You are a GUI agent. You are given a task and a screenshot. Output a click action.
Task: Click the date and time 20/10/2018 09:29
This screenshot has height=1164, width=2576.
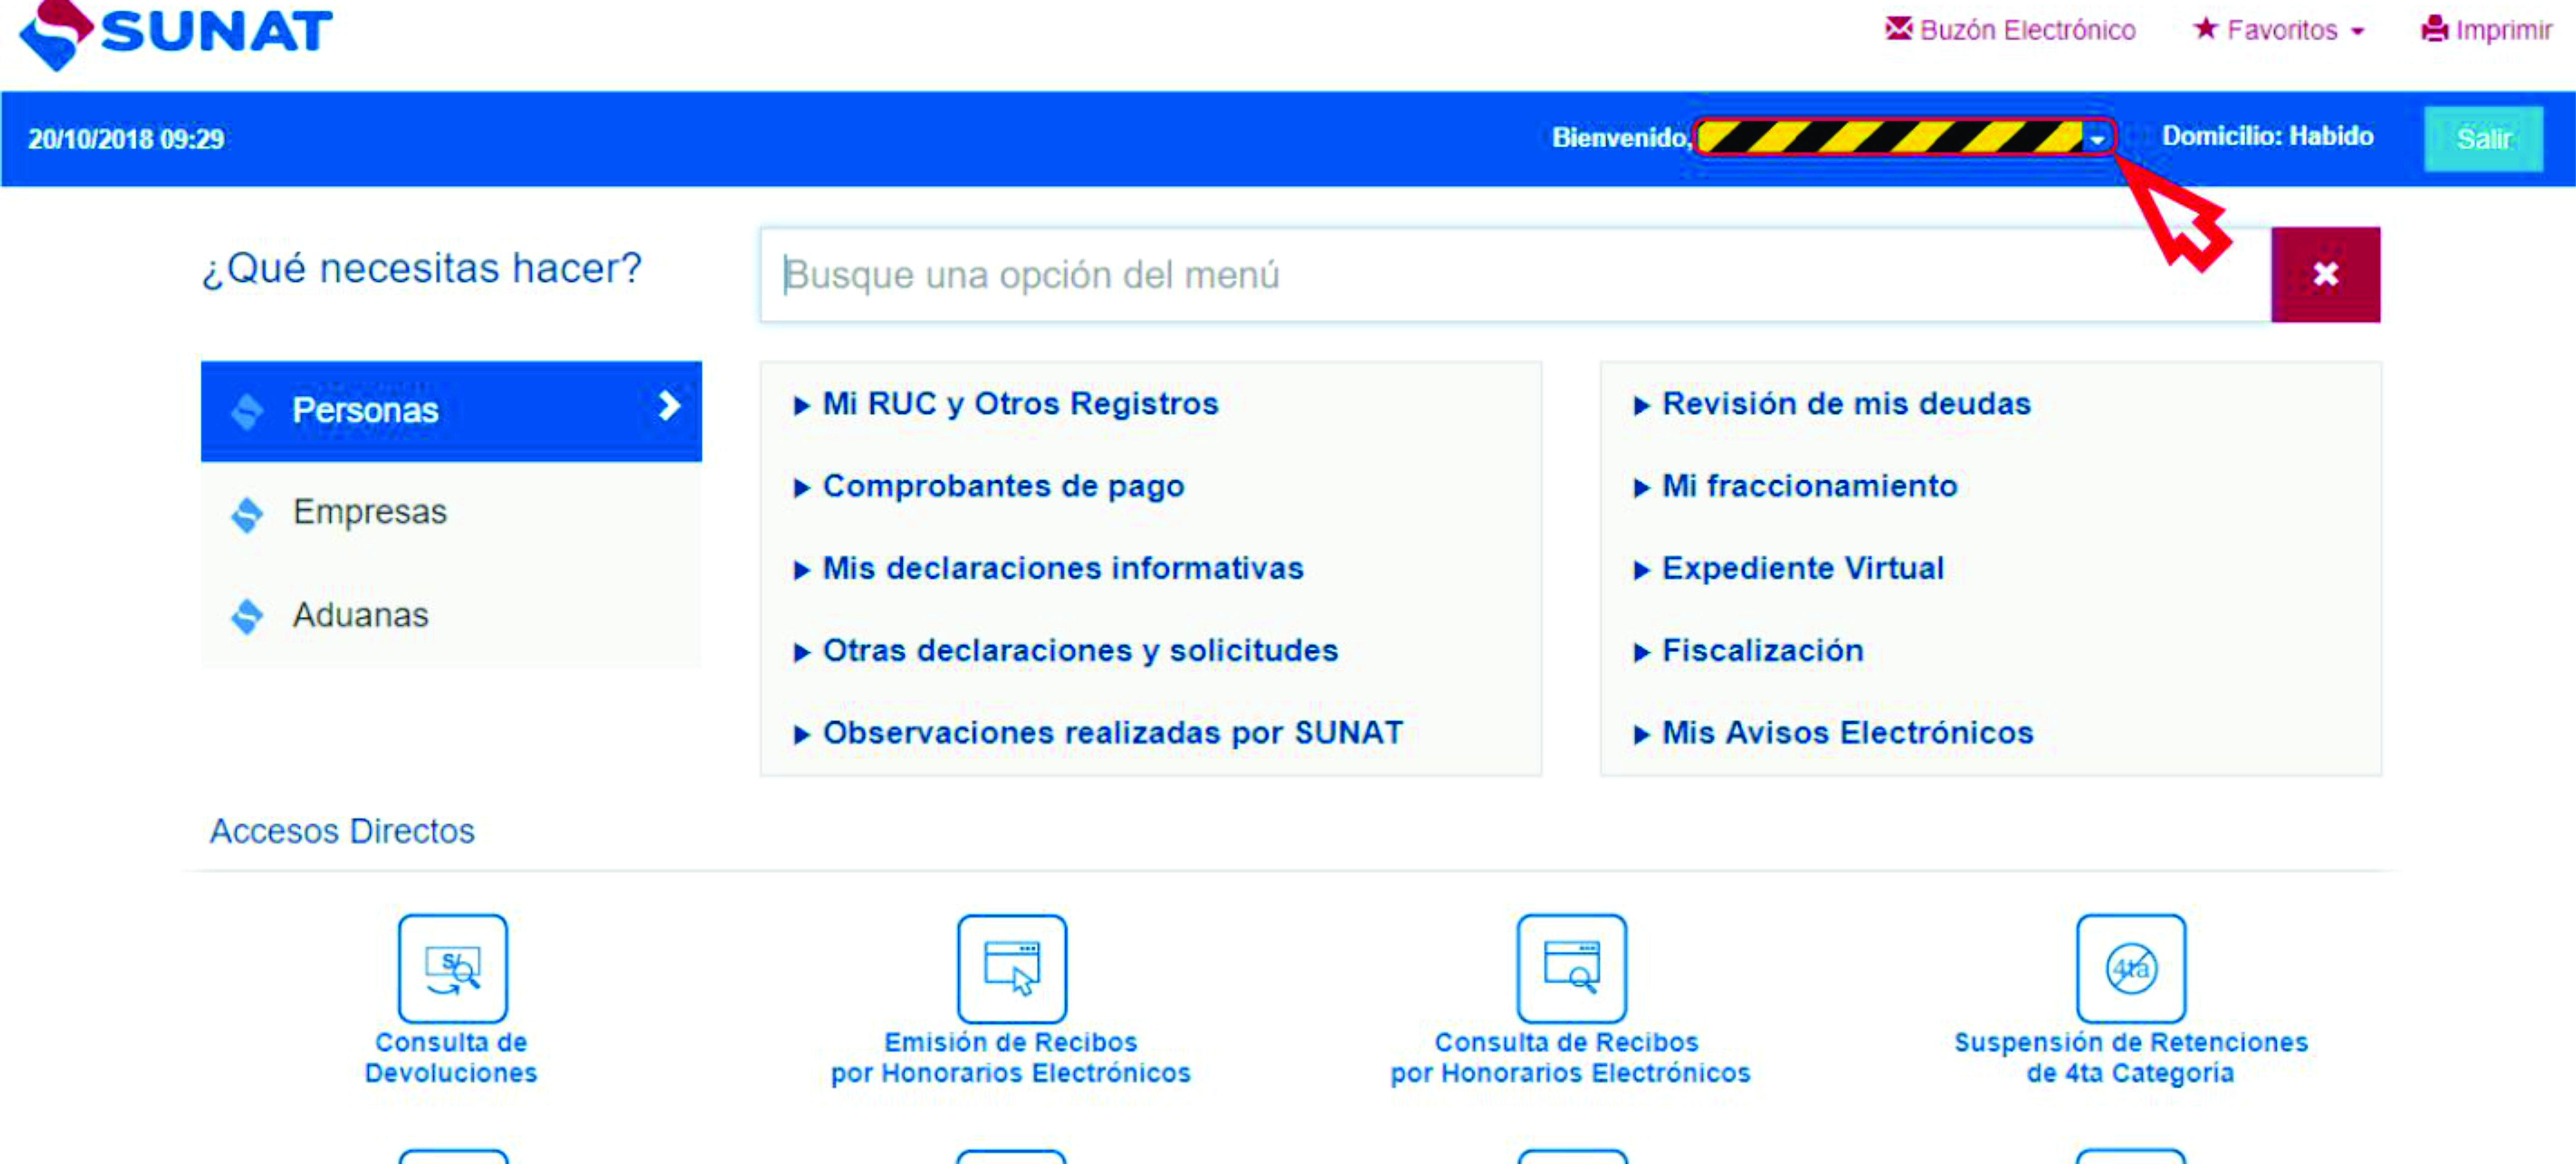tap(126, 139)
